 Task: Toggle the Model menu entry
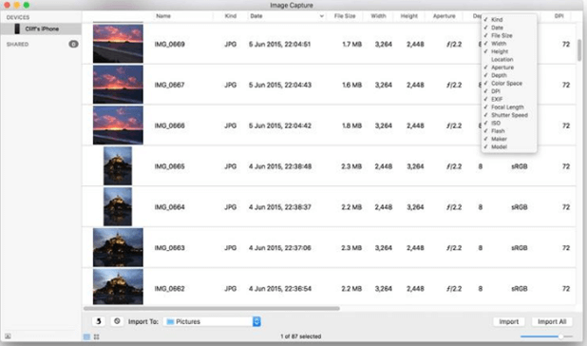click(x=509, y=146)
